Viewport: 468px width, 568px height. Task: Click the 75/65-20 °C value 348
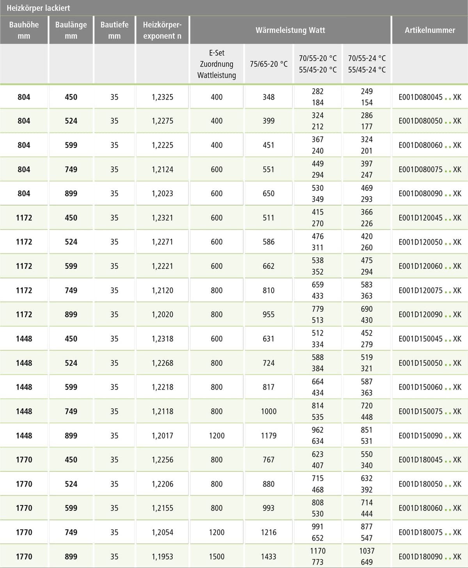(269, 97)
